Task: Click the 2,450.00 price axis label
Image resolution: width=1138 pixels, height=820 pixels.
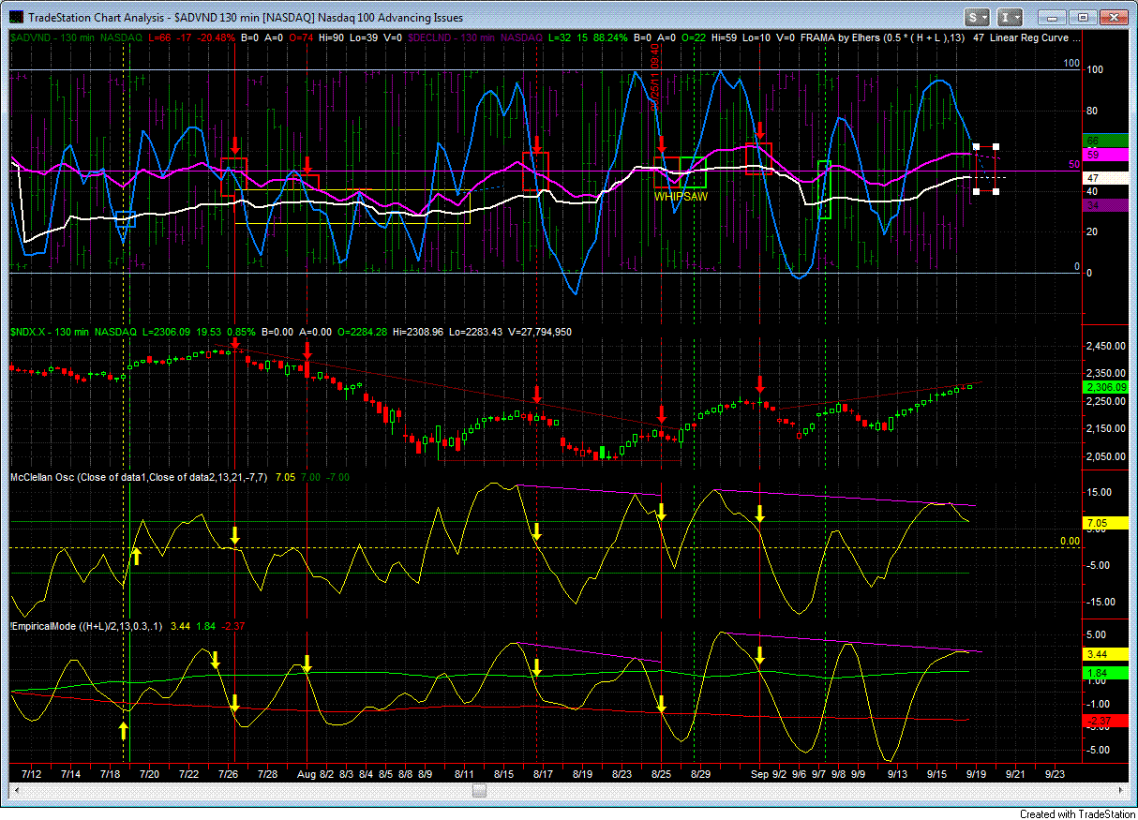Action: [1104, 346]
